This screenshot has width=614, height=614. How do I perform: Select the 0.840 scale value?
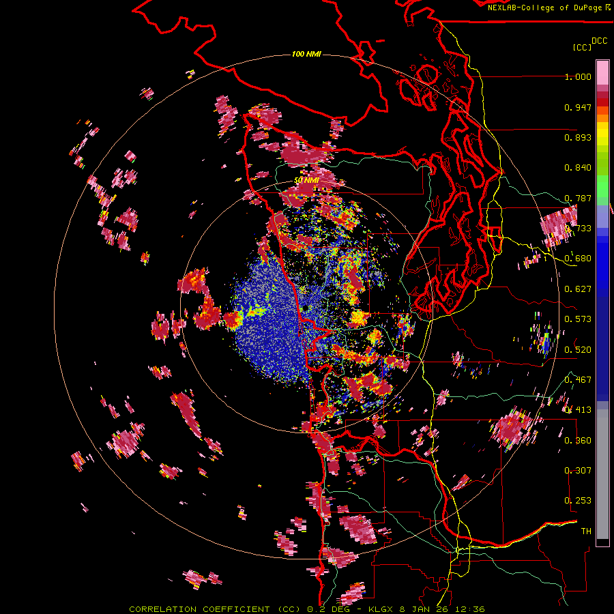tap(578, 168)
